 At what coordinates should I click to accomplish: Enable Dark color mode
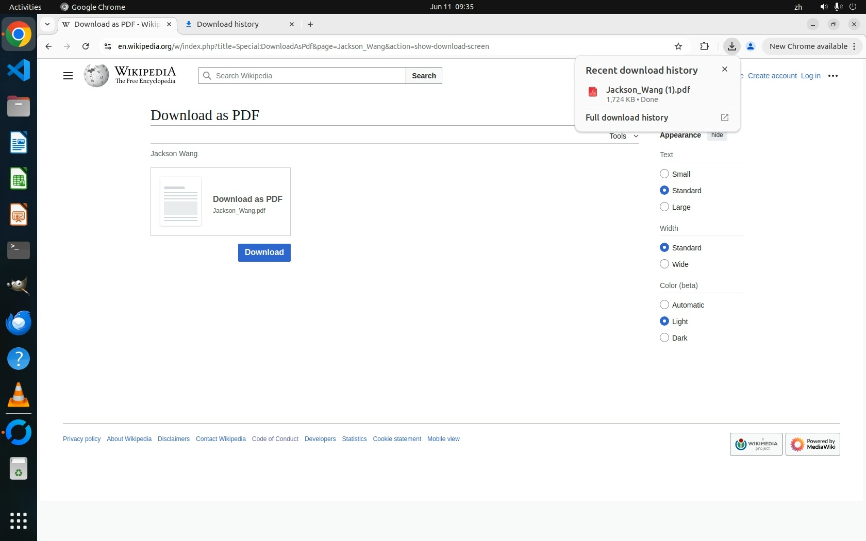[664, 338]
